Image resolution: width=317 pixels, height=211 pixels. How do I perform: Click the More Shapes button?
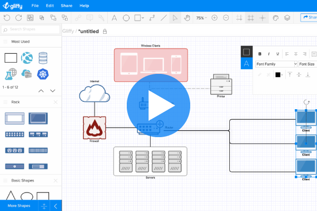(x=19, y=205)
